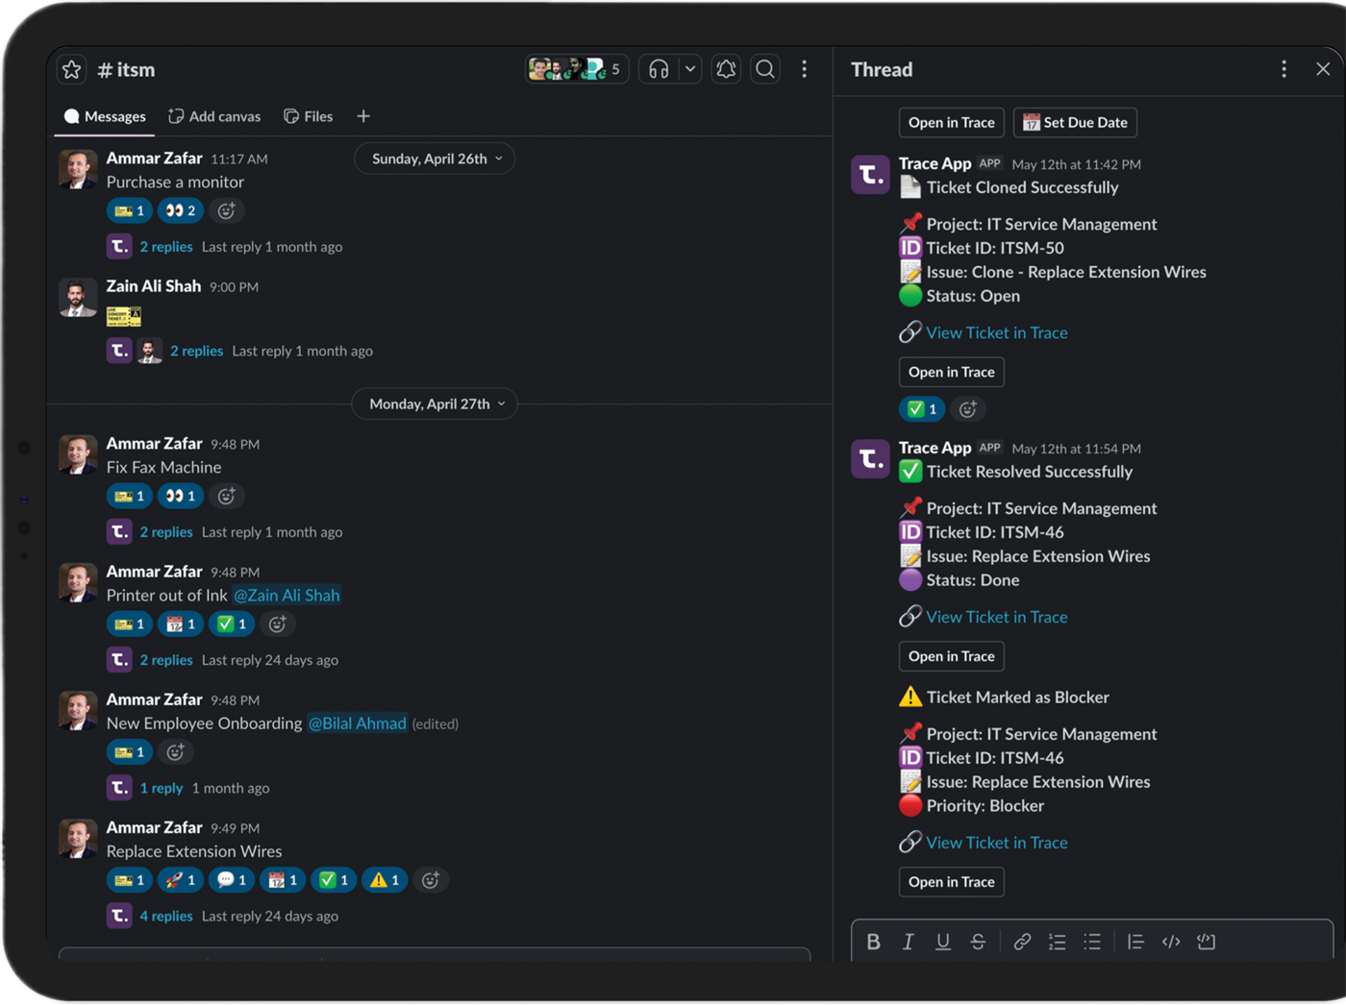1346x1005 pixels.
Task: Start a huddle with headphones icon
Action: [x=659, y=69]
